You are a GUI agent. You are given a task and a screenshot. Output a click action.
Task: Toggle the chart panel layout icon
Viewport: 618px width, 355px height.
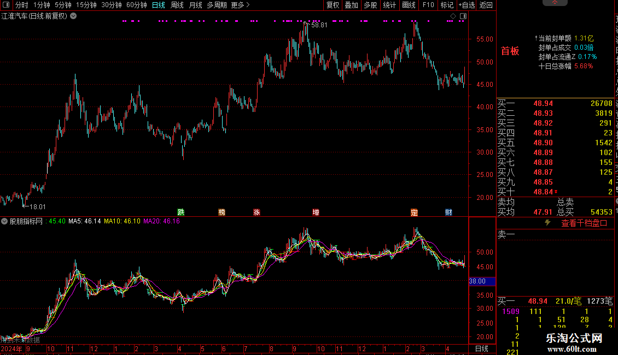[x=463, y=16]
